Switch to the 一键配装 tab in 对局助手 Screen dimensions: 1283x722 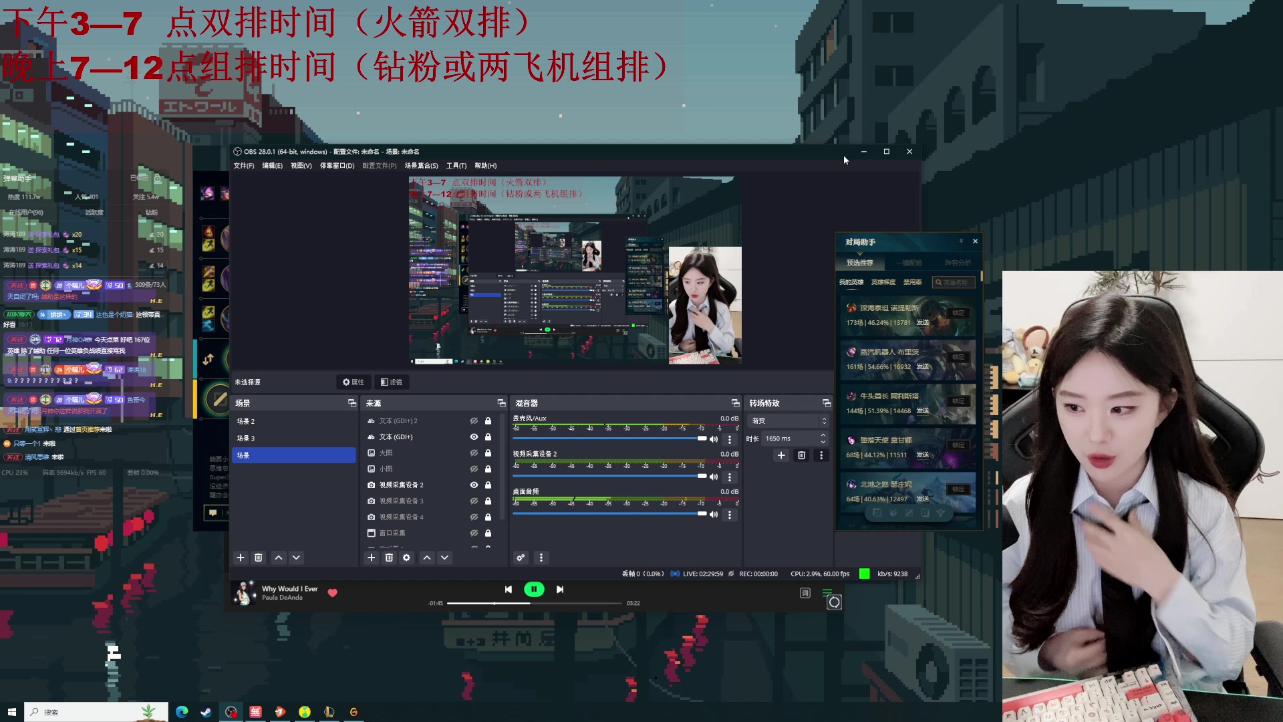pos(909,262)
